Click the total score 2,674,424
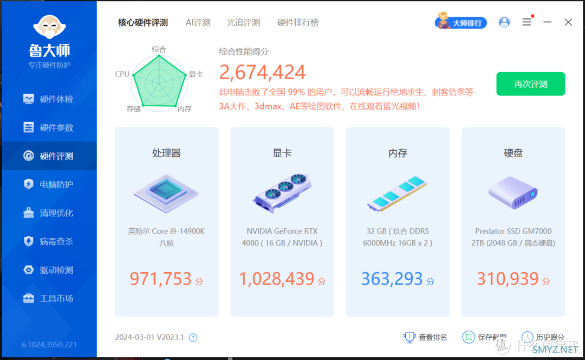The width and height of the screenshot is (585, 360). click(x=263, y=72)
